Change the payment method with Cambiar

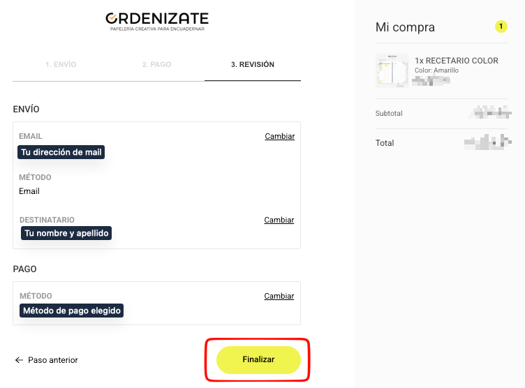(279, 296)
